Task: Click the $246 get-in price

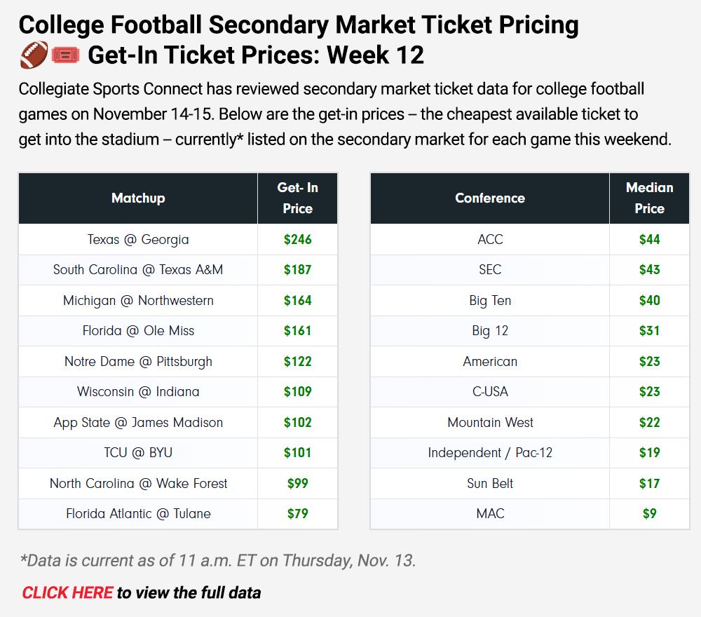Action: point(297,239)
